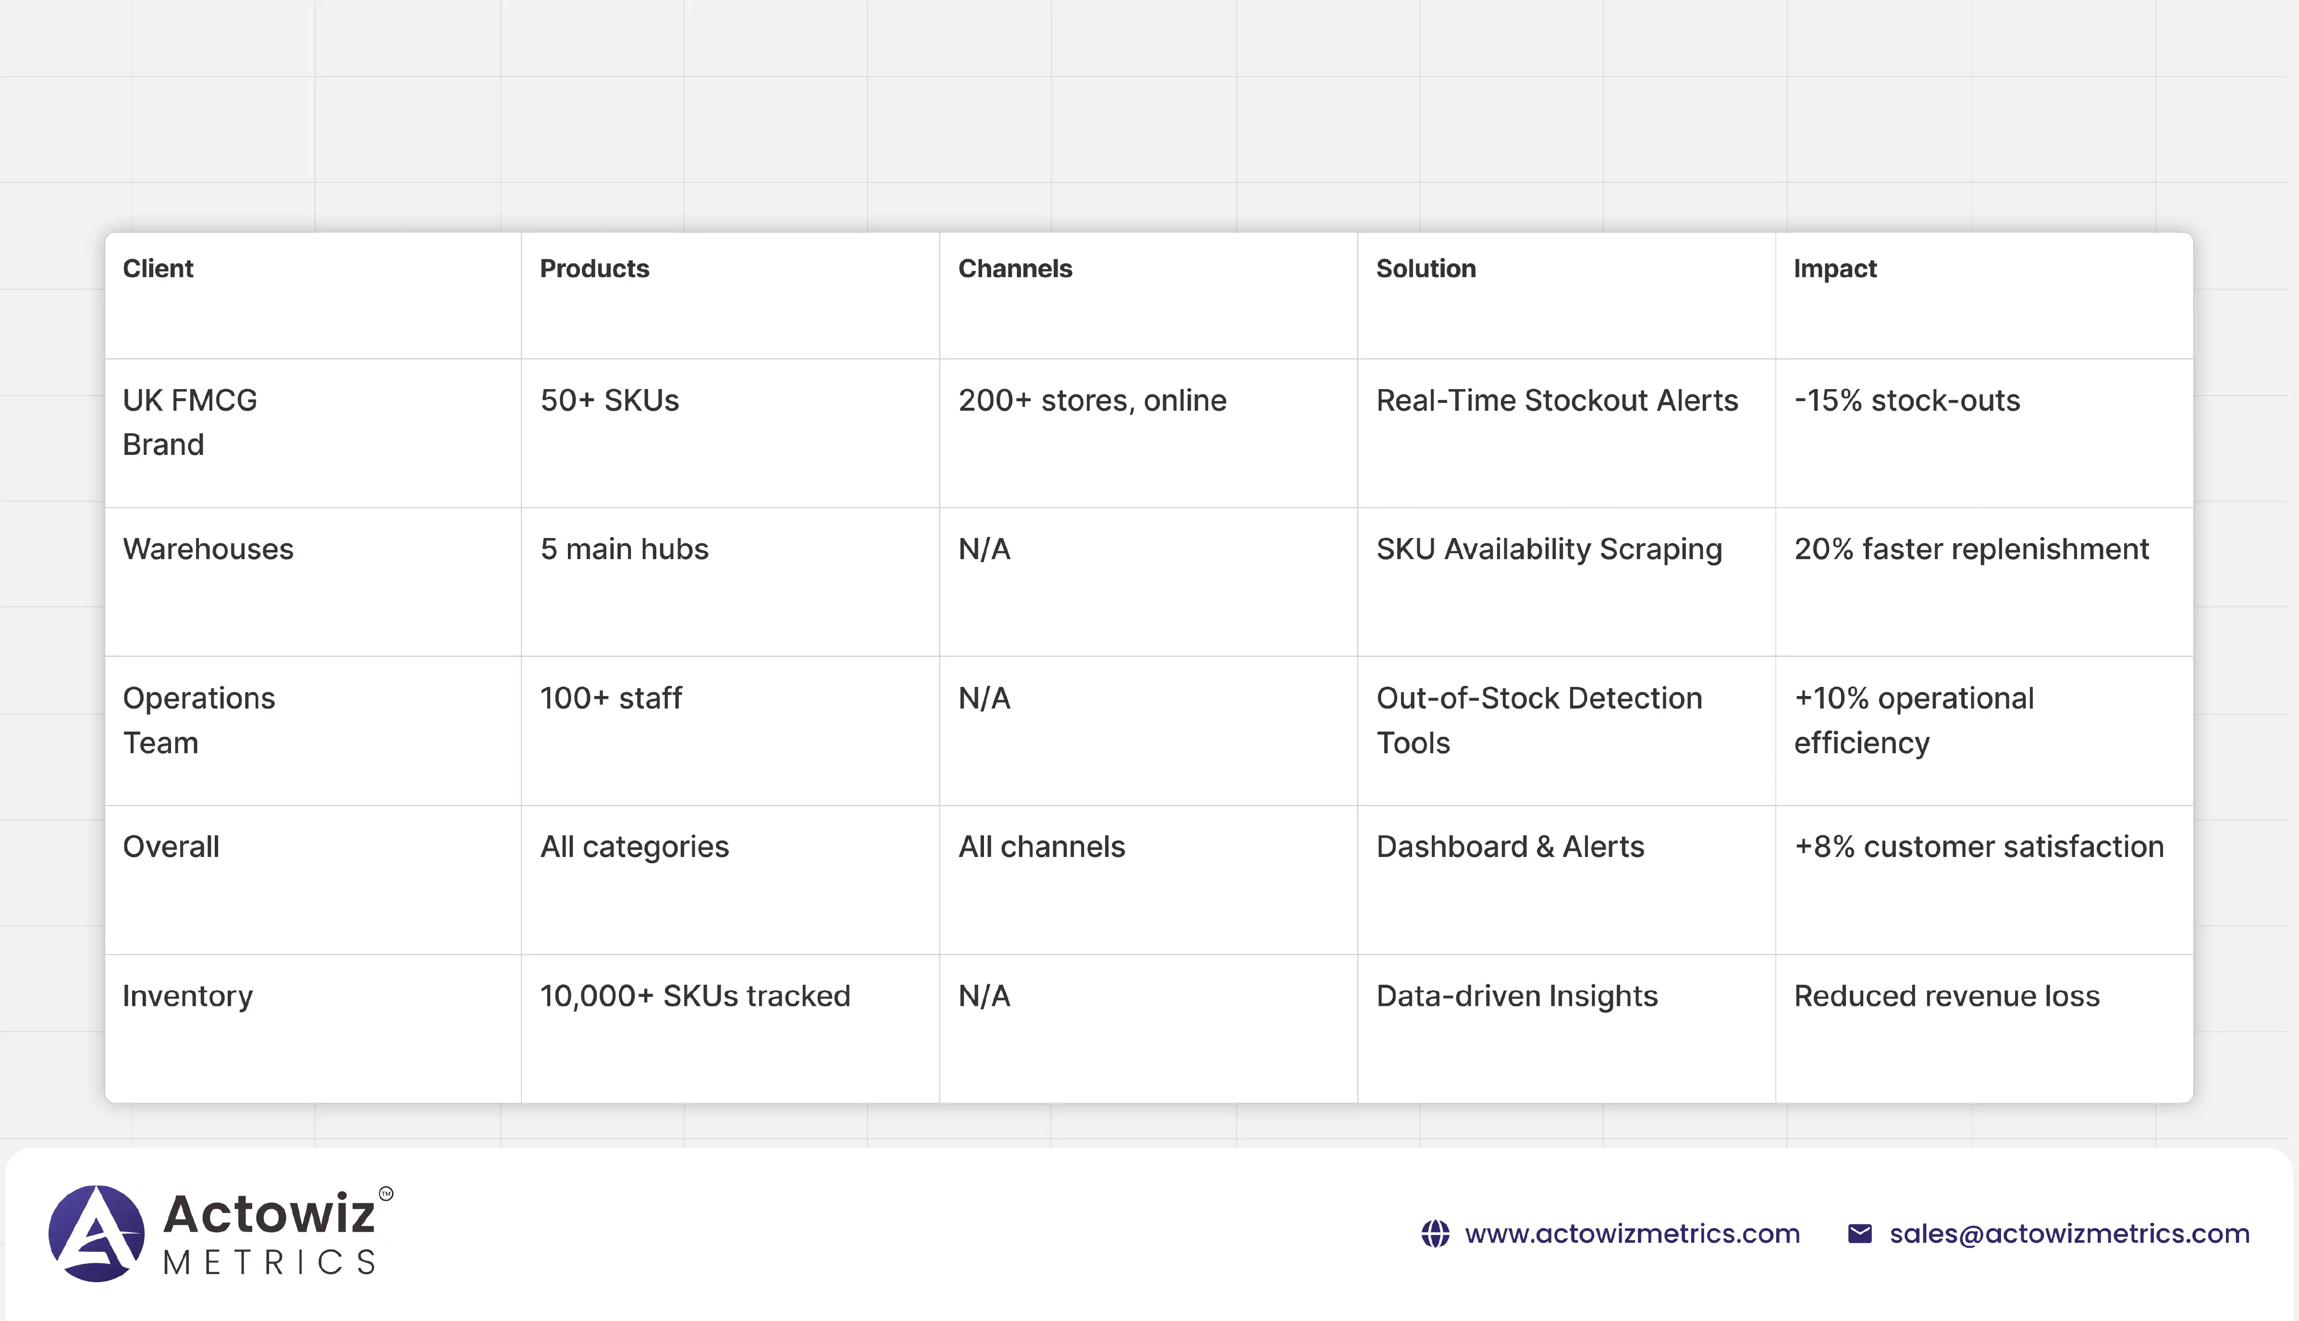The width and height of the screenshot is (2299, 1321).
Task: Click the Real-Time Stockout Alerts cell
Action: pyautogui.click(x=1556, y=400)
